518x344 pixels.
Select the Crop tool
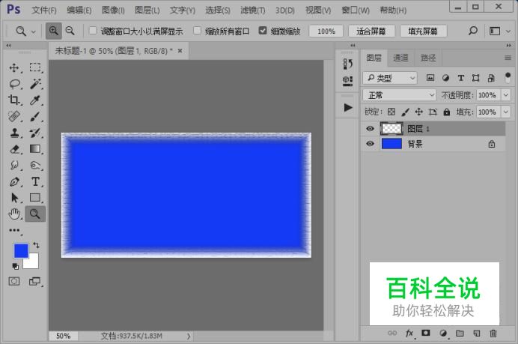tap(14, 100)
